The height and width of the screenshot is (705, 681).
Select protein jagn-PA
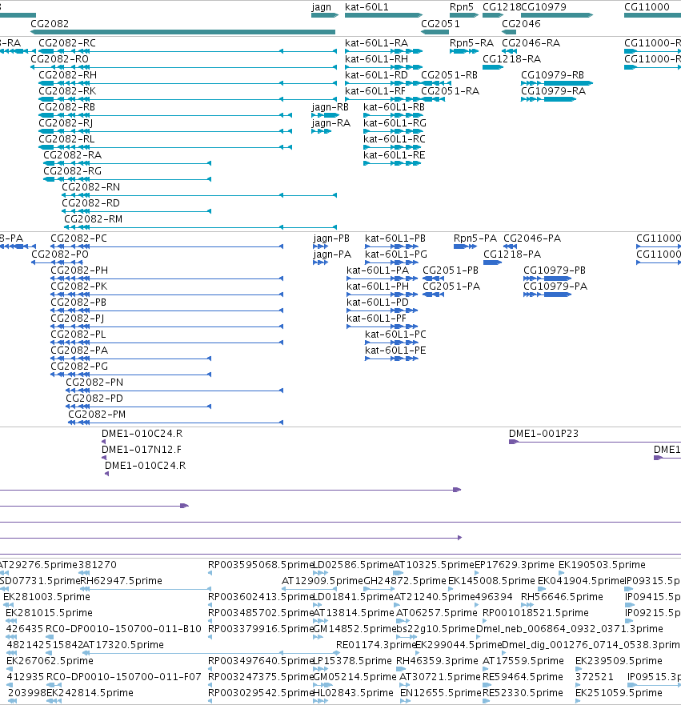point(332,254)
